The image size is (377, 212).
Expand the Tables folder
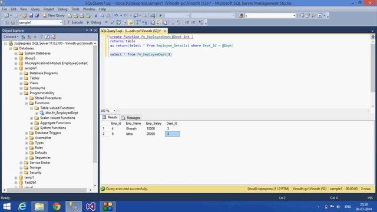[21, 78]
